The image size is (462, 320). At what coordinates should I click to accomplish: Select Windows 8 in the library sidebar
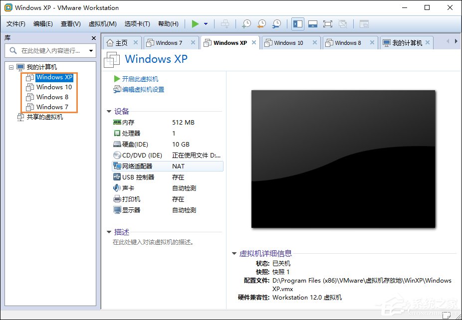[51, 97]
